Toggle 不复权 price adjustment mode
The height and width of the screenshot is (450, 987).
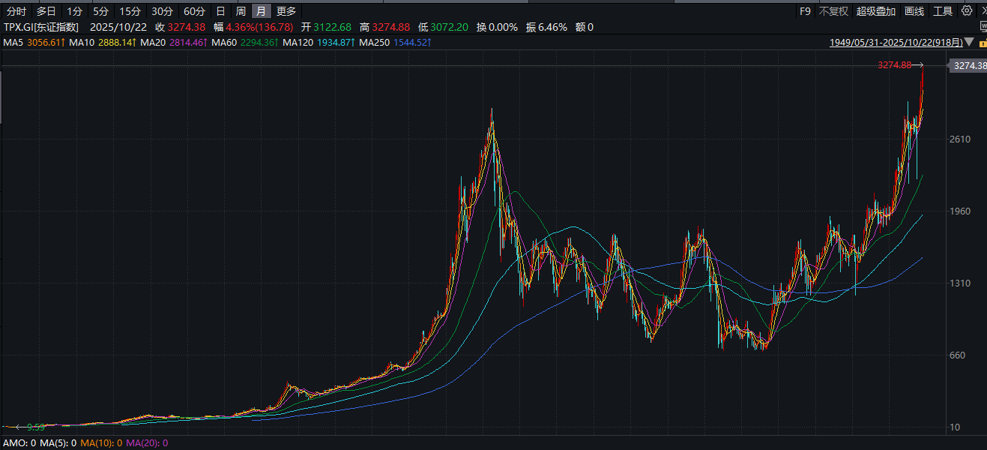833,11
